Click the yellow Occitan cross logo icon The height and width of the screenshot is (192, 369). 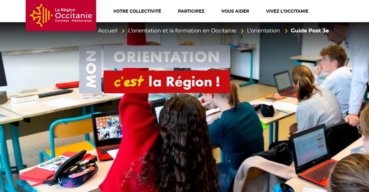39,15
